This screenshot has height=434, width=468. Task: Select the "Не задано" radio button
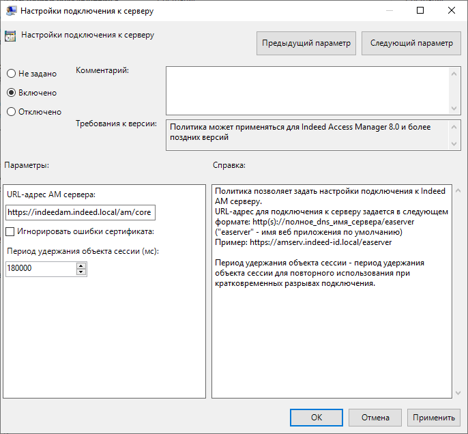tap(11, 73)
